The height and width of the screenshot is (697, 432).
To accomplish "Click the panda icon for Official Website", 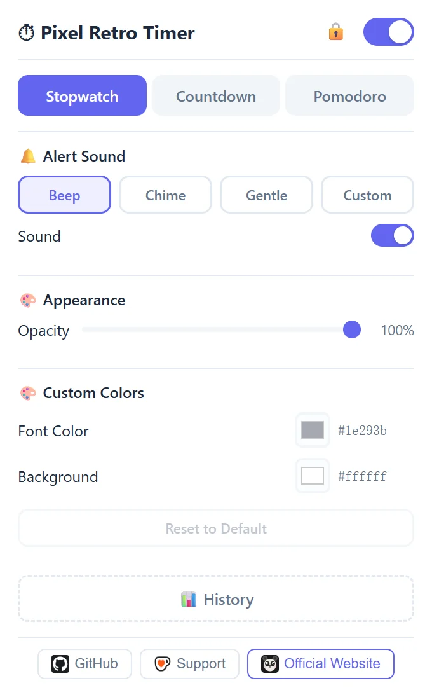I will (270, 664).
